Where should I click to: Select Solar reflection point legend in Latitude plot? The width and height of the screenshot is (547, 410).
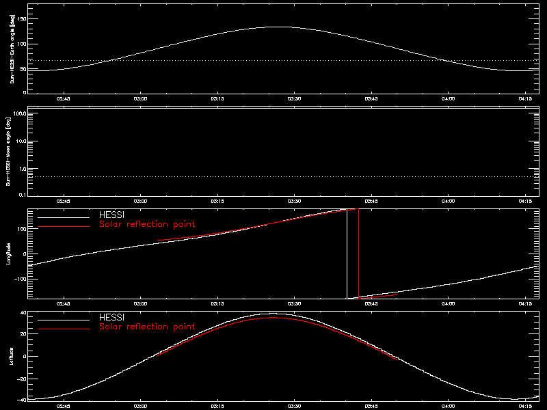point(147,327)
